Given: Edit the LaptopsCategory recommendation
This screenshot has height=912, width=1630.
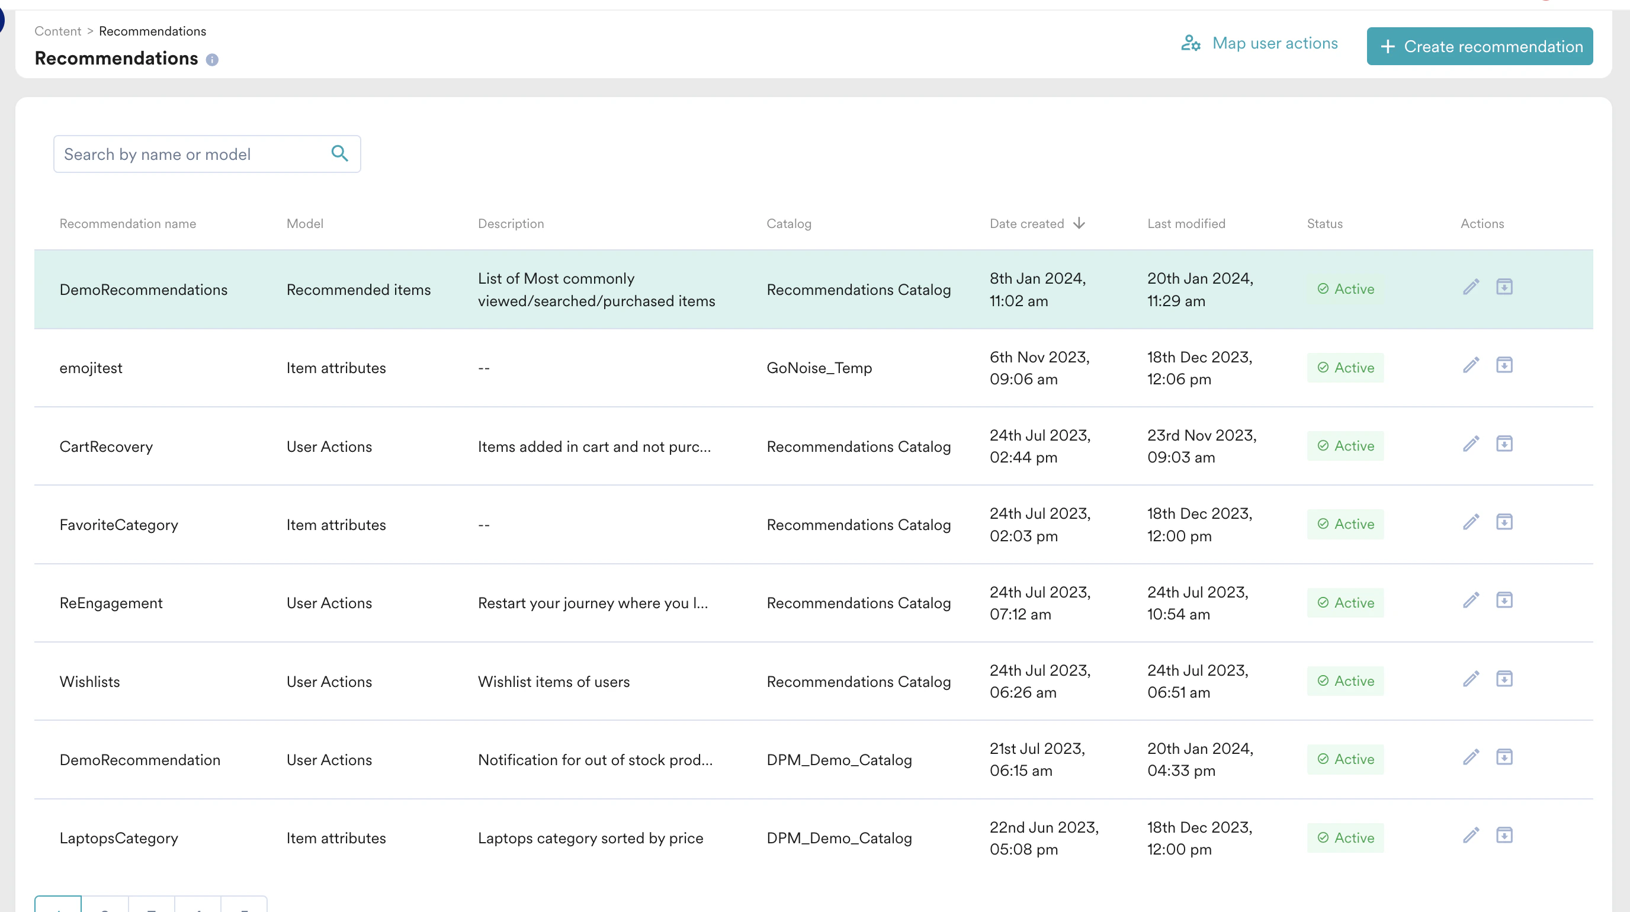Looking at the screenshot, I should (x=1471, y=836).
